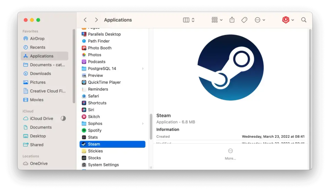The width and height of the screenshot is (330, 193).
Task: Click the Tags icon in the toolbar
Action: tap(244, 20)
